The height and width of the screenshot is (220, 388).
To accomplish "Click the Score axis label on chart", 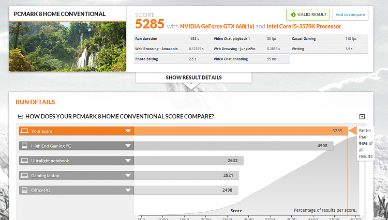I will pos(236,211).
